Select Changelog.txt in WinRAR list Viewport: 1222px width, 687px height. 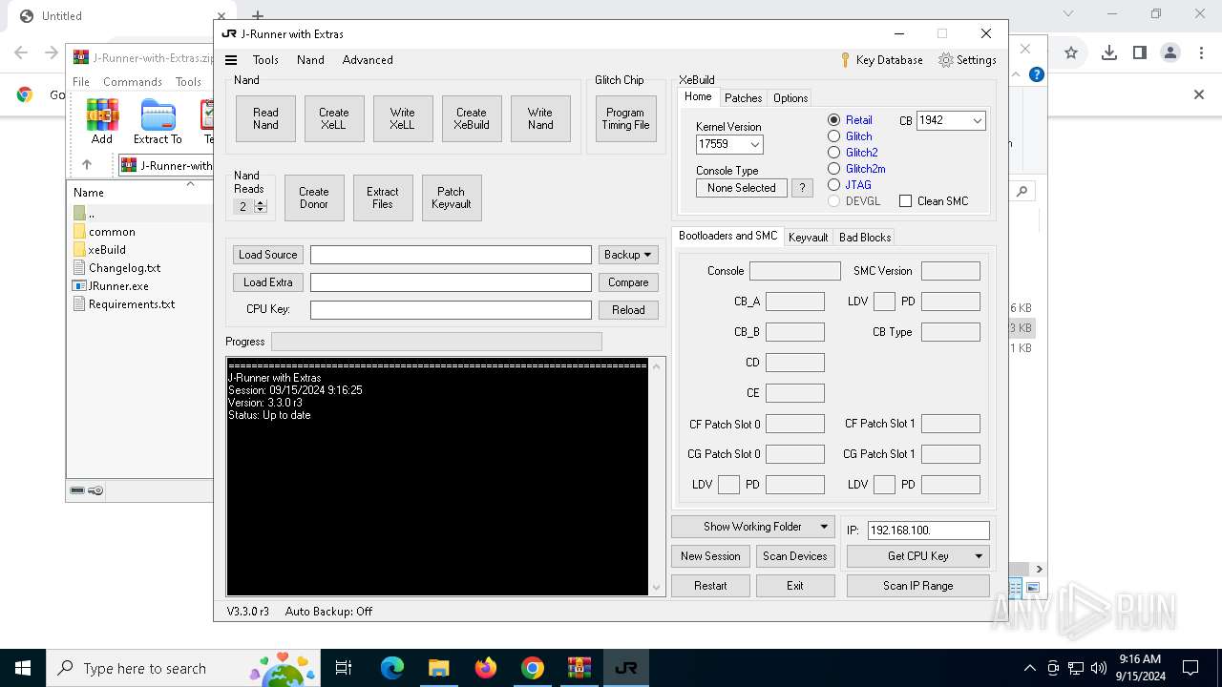coord(124,268)
